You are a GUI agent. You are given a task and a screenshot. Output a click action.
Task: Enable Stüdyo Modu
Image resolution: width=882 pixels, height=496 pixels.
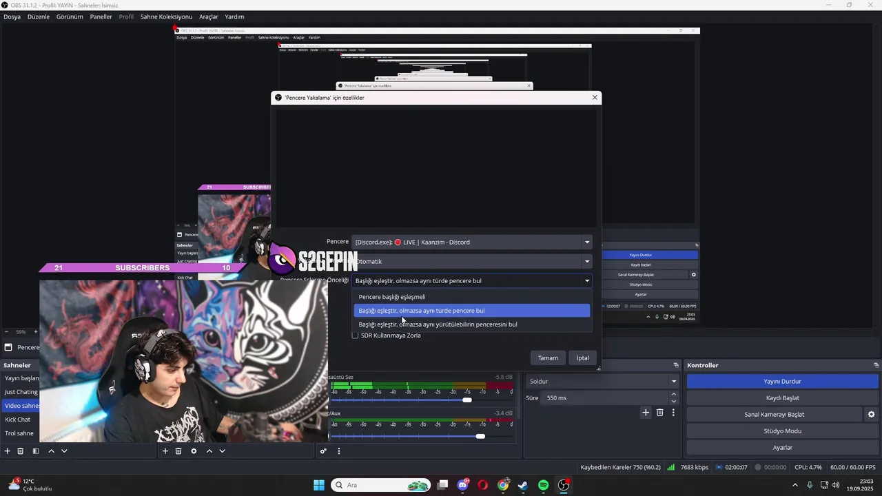point(782,431)
